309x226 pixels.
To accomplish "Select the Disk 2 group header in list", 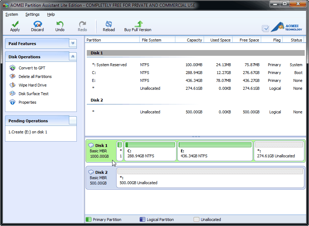I will 196,100.
